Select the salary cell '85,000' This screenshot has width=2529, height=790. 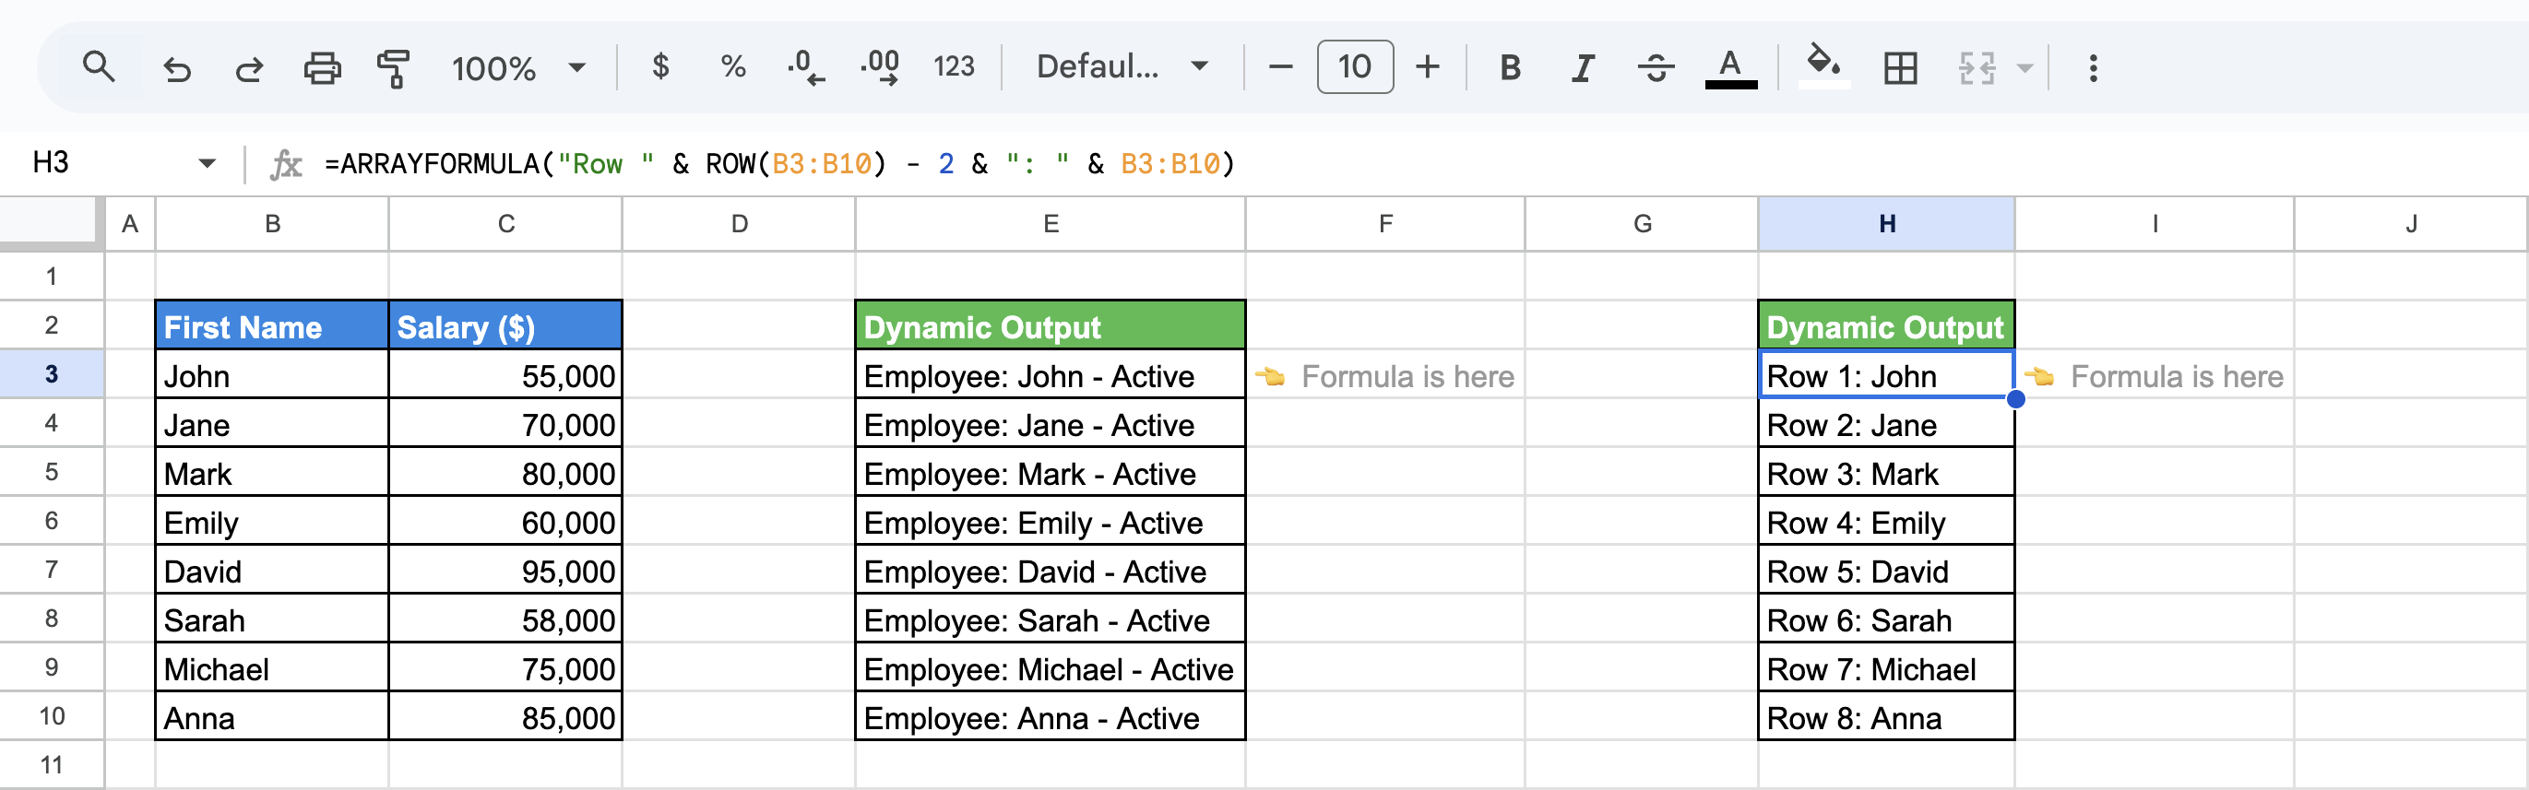coord(505,716)
